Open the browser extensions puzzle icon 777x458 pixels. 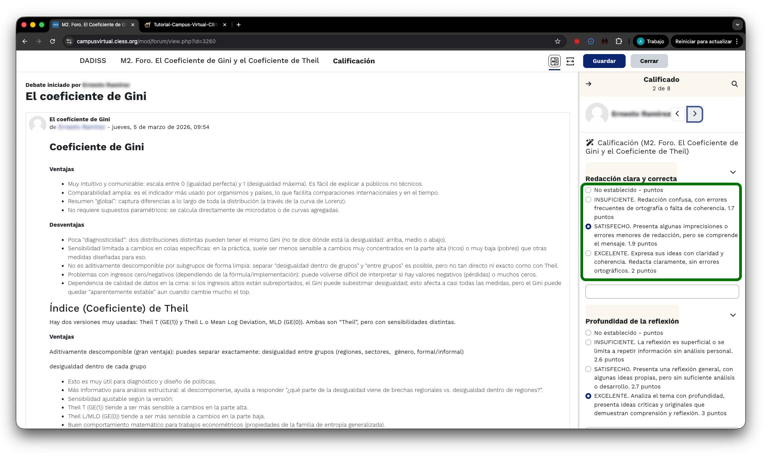619,41
